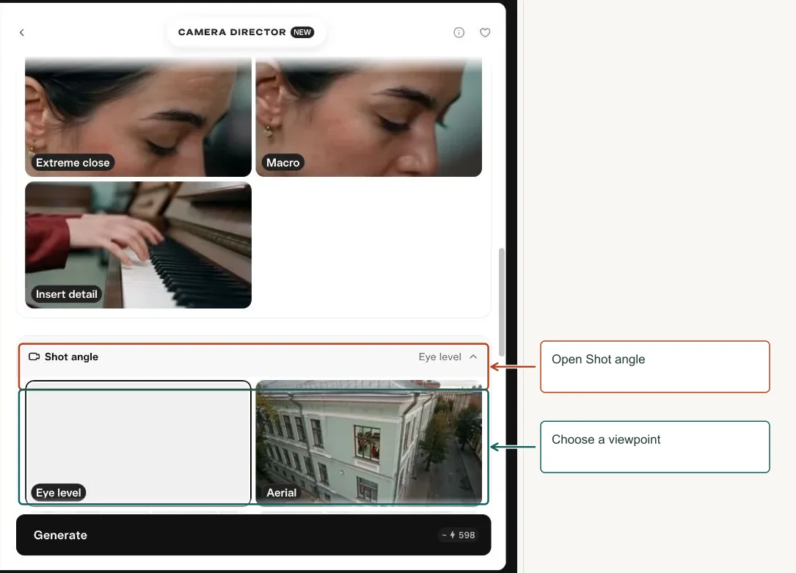Viewport: 796px width, 573px height.
Task: Choose the Aerial viewpoint card
Action: (369, 443)
